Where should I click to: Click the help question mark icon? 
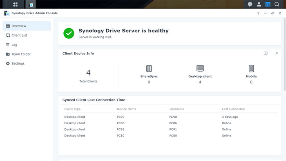[x=258, y=13]
